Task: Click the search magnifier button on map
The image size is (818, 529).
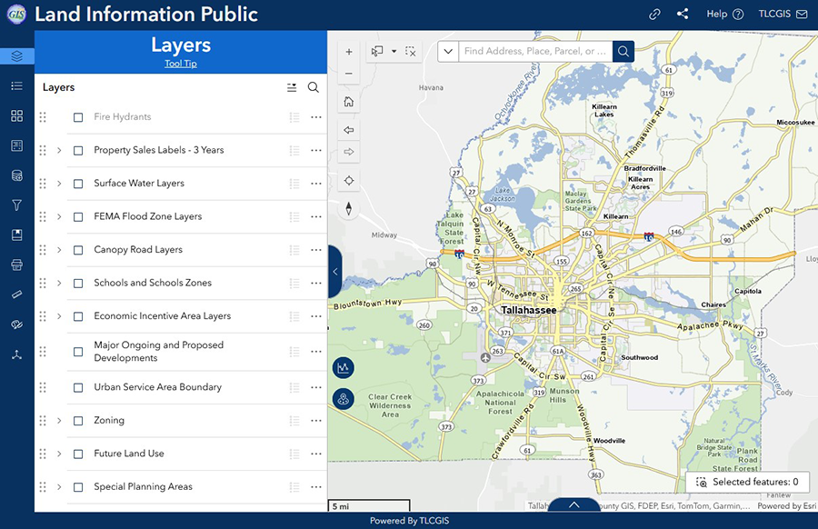Action: click(623, 52)
